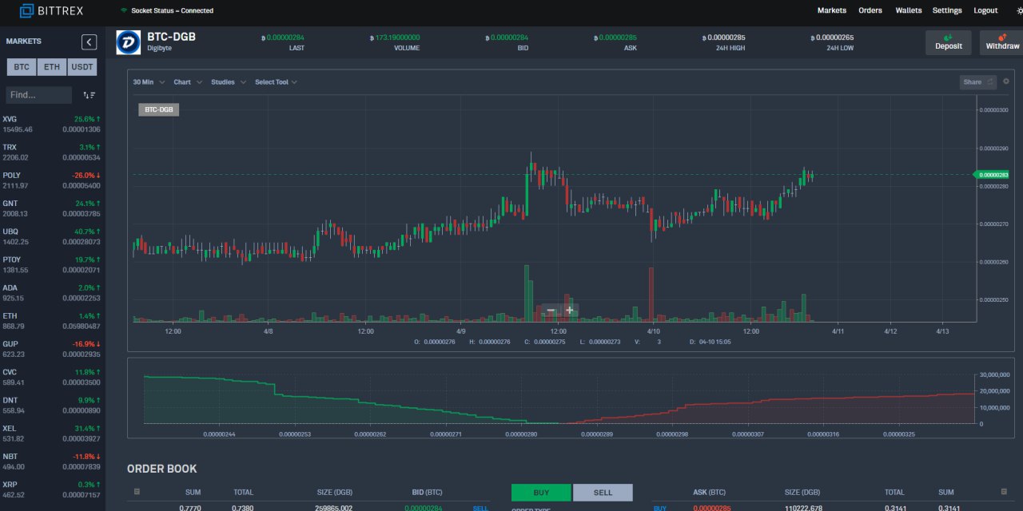Open the Select Tool dropdown
Image resolution: width=1023 pixels, height=511 pixels.
pyautogui.click(x=276, y=82)
